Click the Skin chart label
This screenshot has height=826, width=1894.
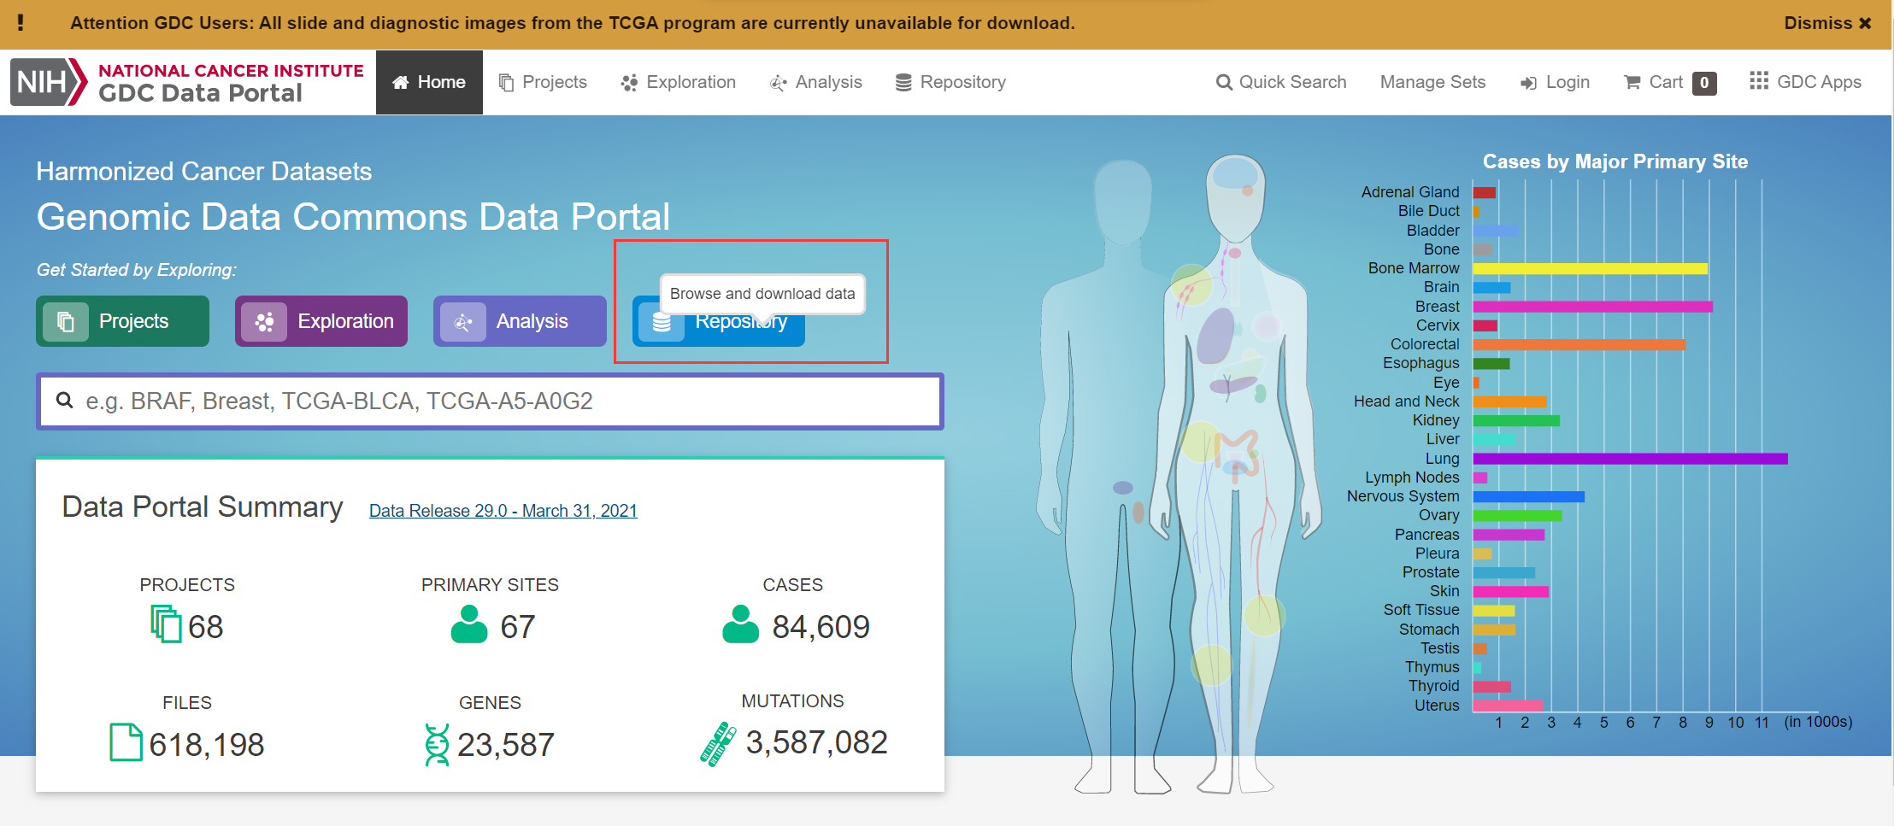point(1444,591)
